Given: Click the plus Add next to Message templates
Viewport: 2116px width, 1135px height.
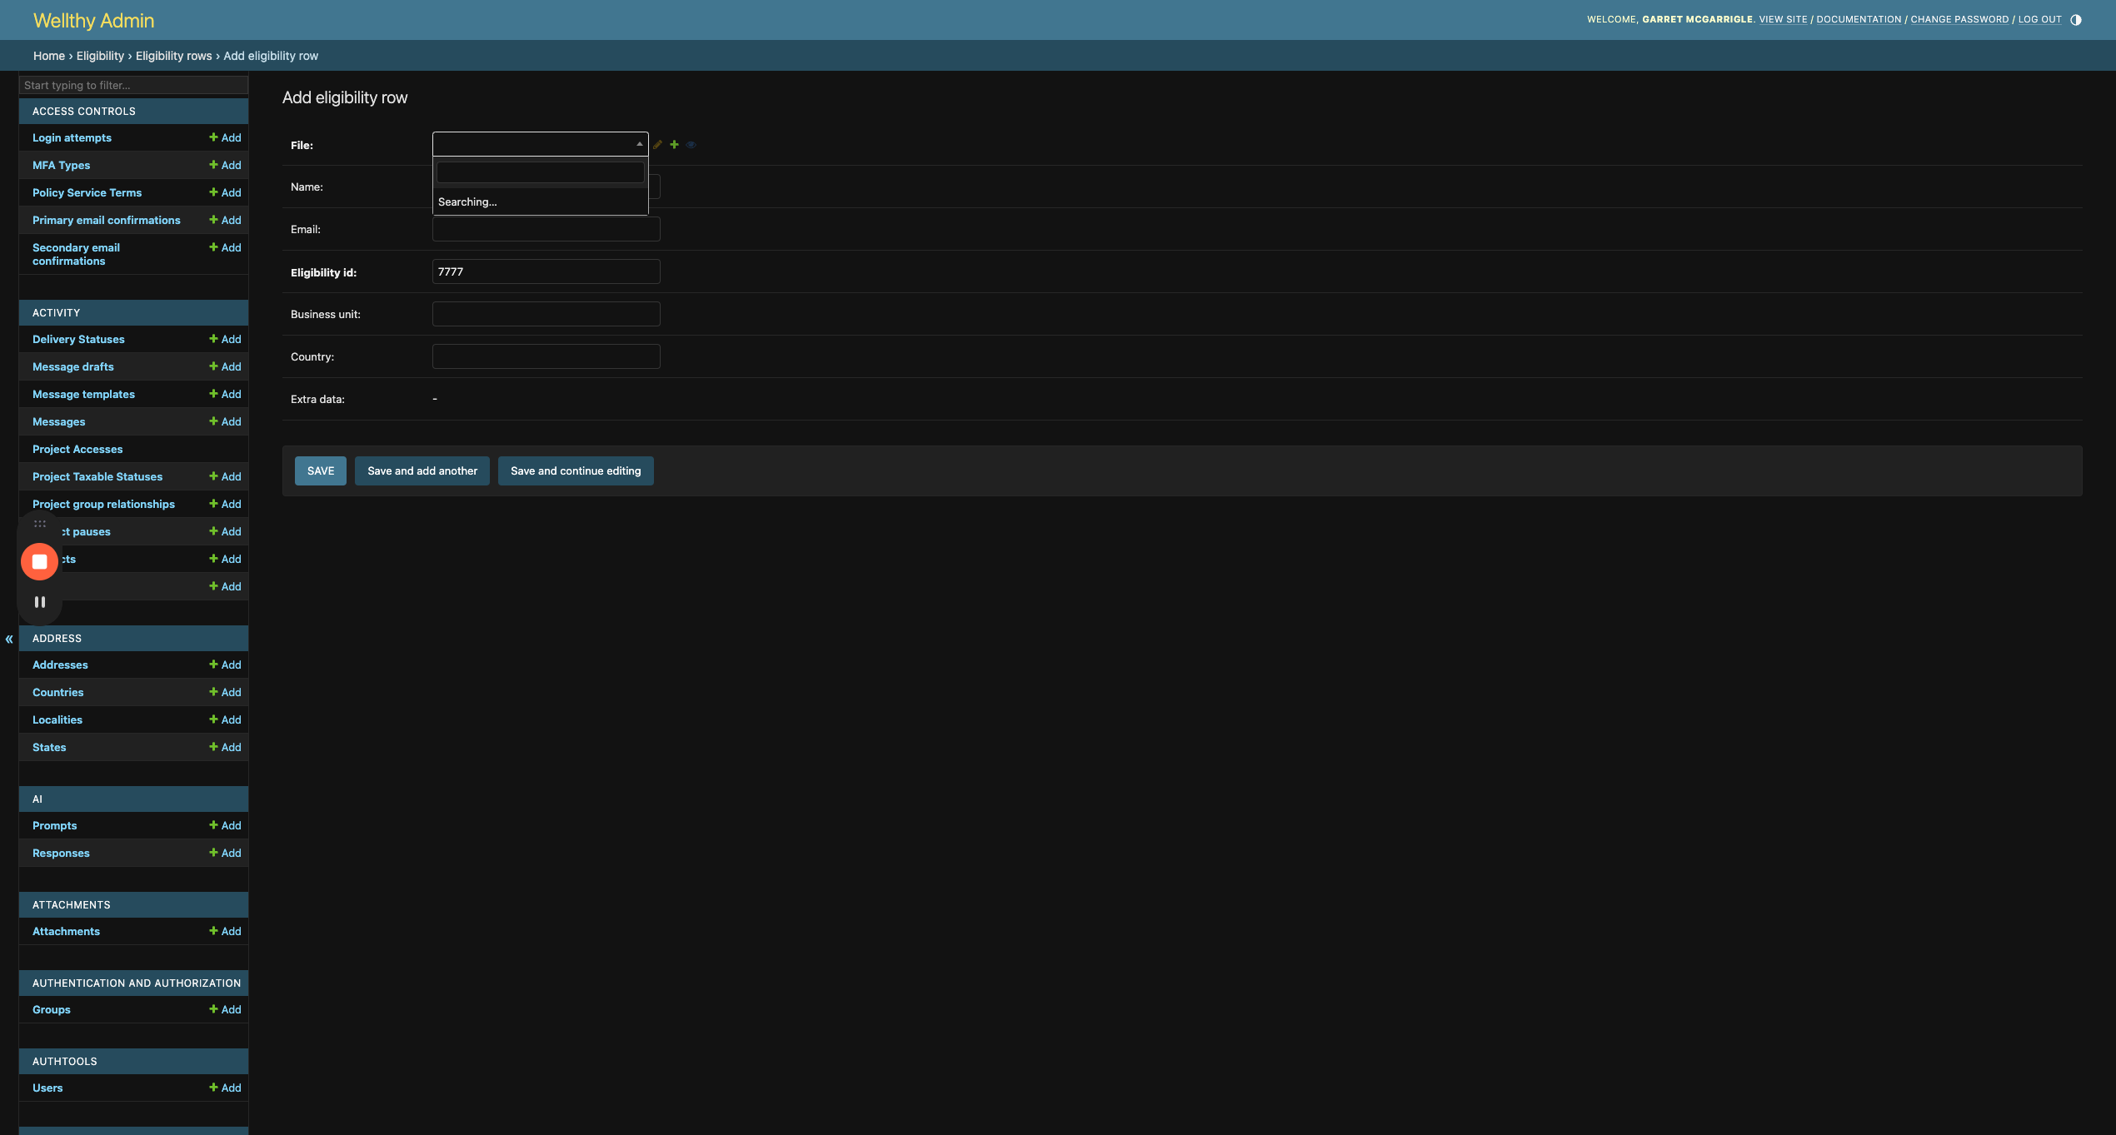Looking at the screenshot, I should [x=225, y=395].
